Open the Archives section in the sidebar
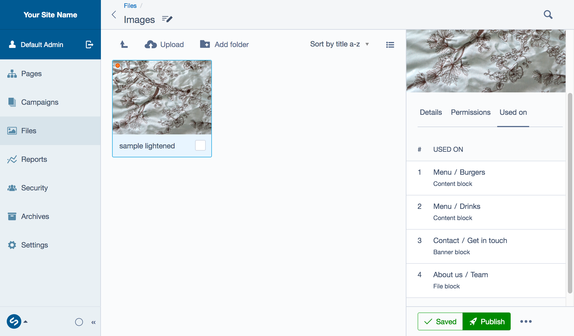Image resolution: width=574 pixels, height=336 pixels. [35, 216]
